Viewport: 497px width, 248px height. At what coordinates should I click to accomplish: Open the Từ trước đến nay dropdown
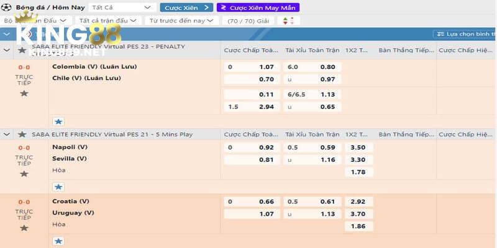[182, 21]
